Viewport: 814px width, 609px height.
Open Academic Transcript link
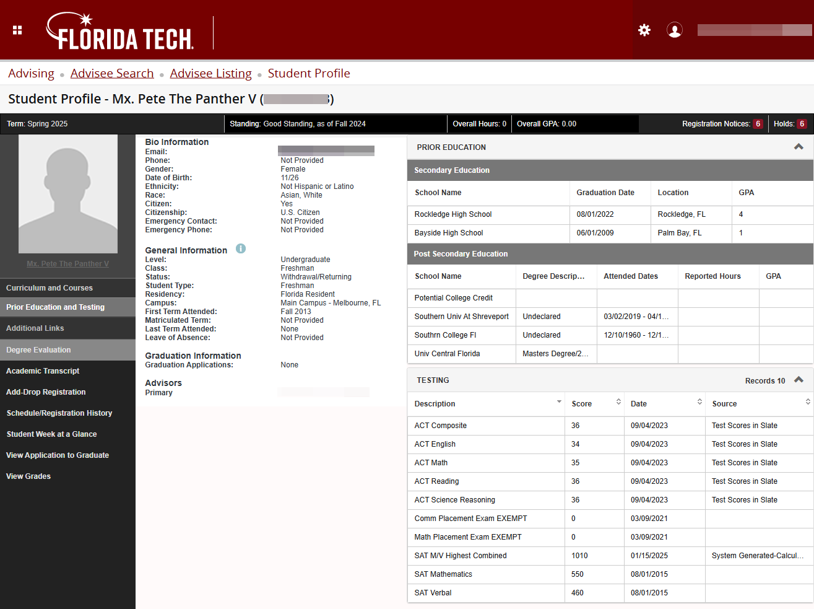coord(43,371)
